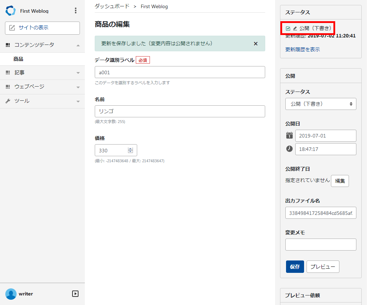This screenshot has width=367, height=305.
Task: Click the calendar icon for 公開日
Action: [x=289, y=135]
